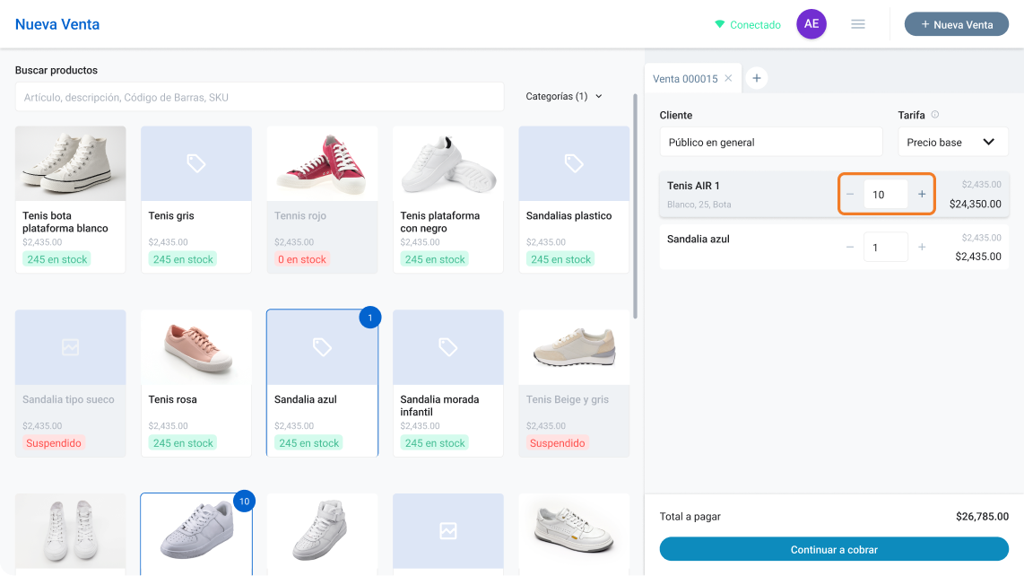Screen dimensions: 1024x576
Task: Click the Nueva Venta page title
Action: coord(57,24)
